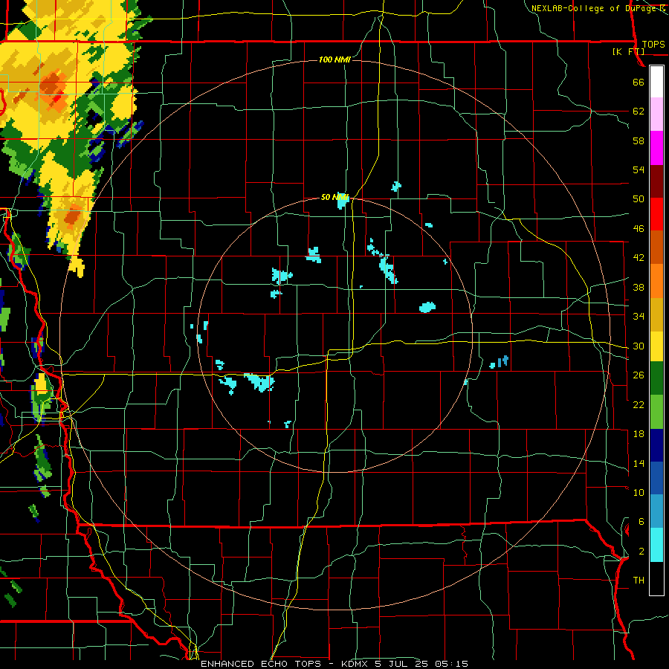Select the "18" scale label
Image resolution: width=669 pixels, height=669 pixels.
pos(639,434)
